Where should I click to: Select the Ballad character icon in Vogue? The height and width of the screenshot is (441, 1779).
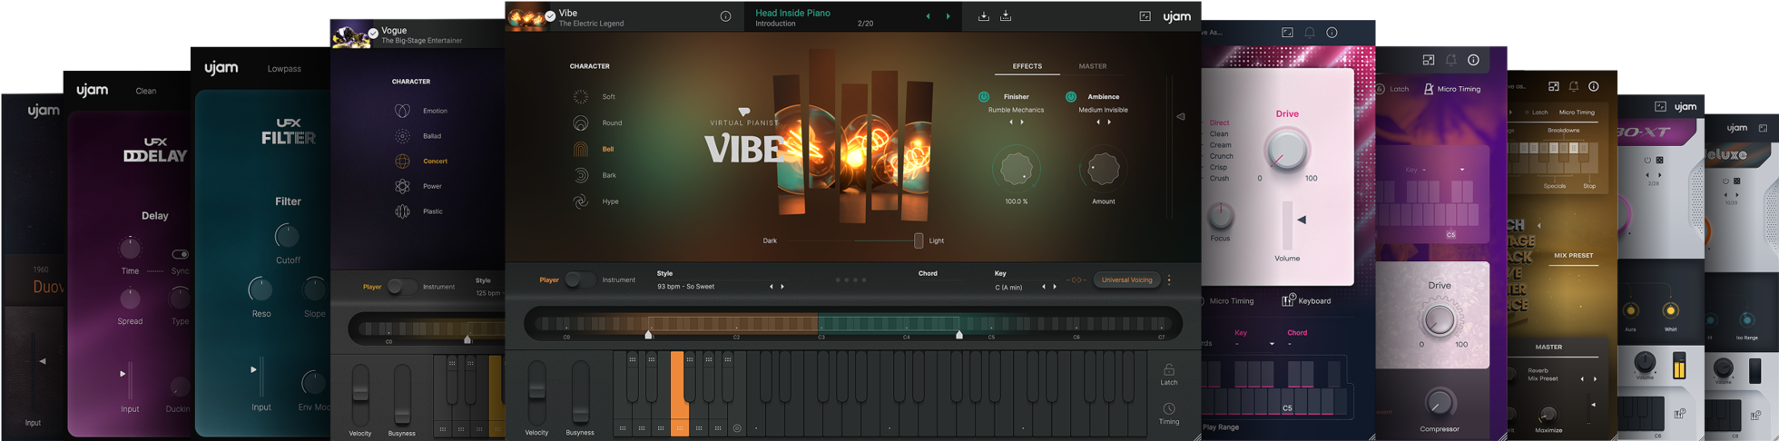point(402,136)
